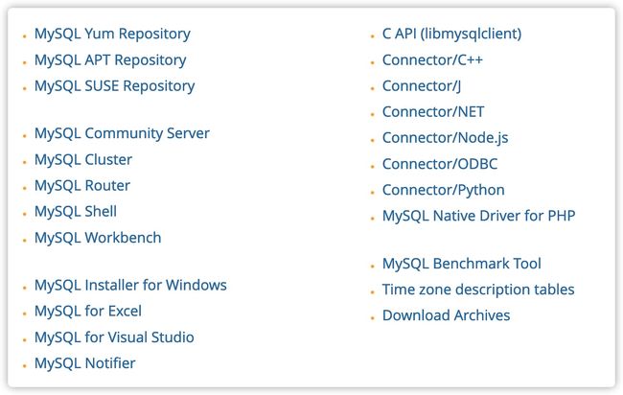Click the Connector/NET link
The image size is (623, 395).
[x=433, y=112]
